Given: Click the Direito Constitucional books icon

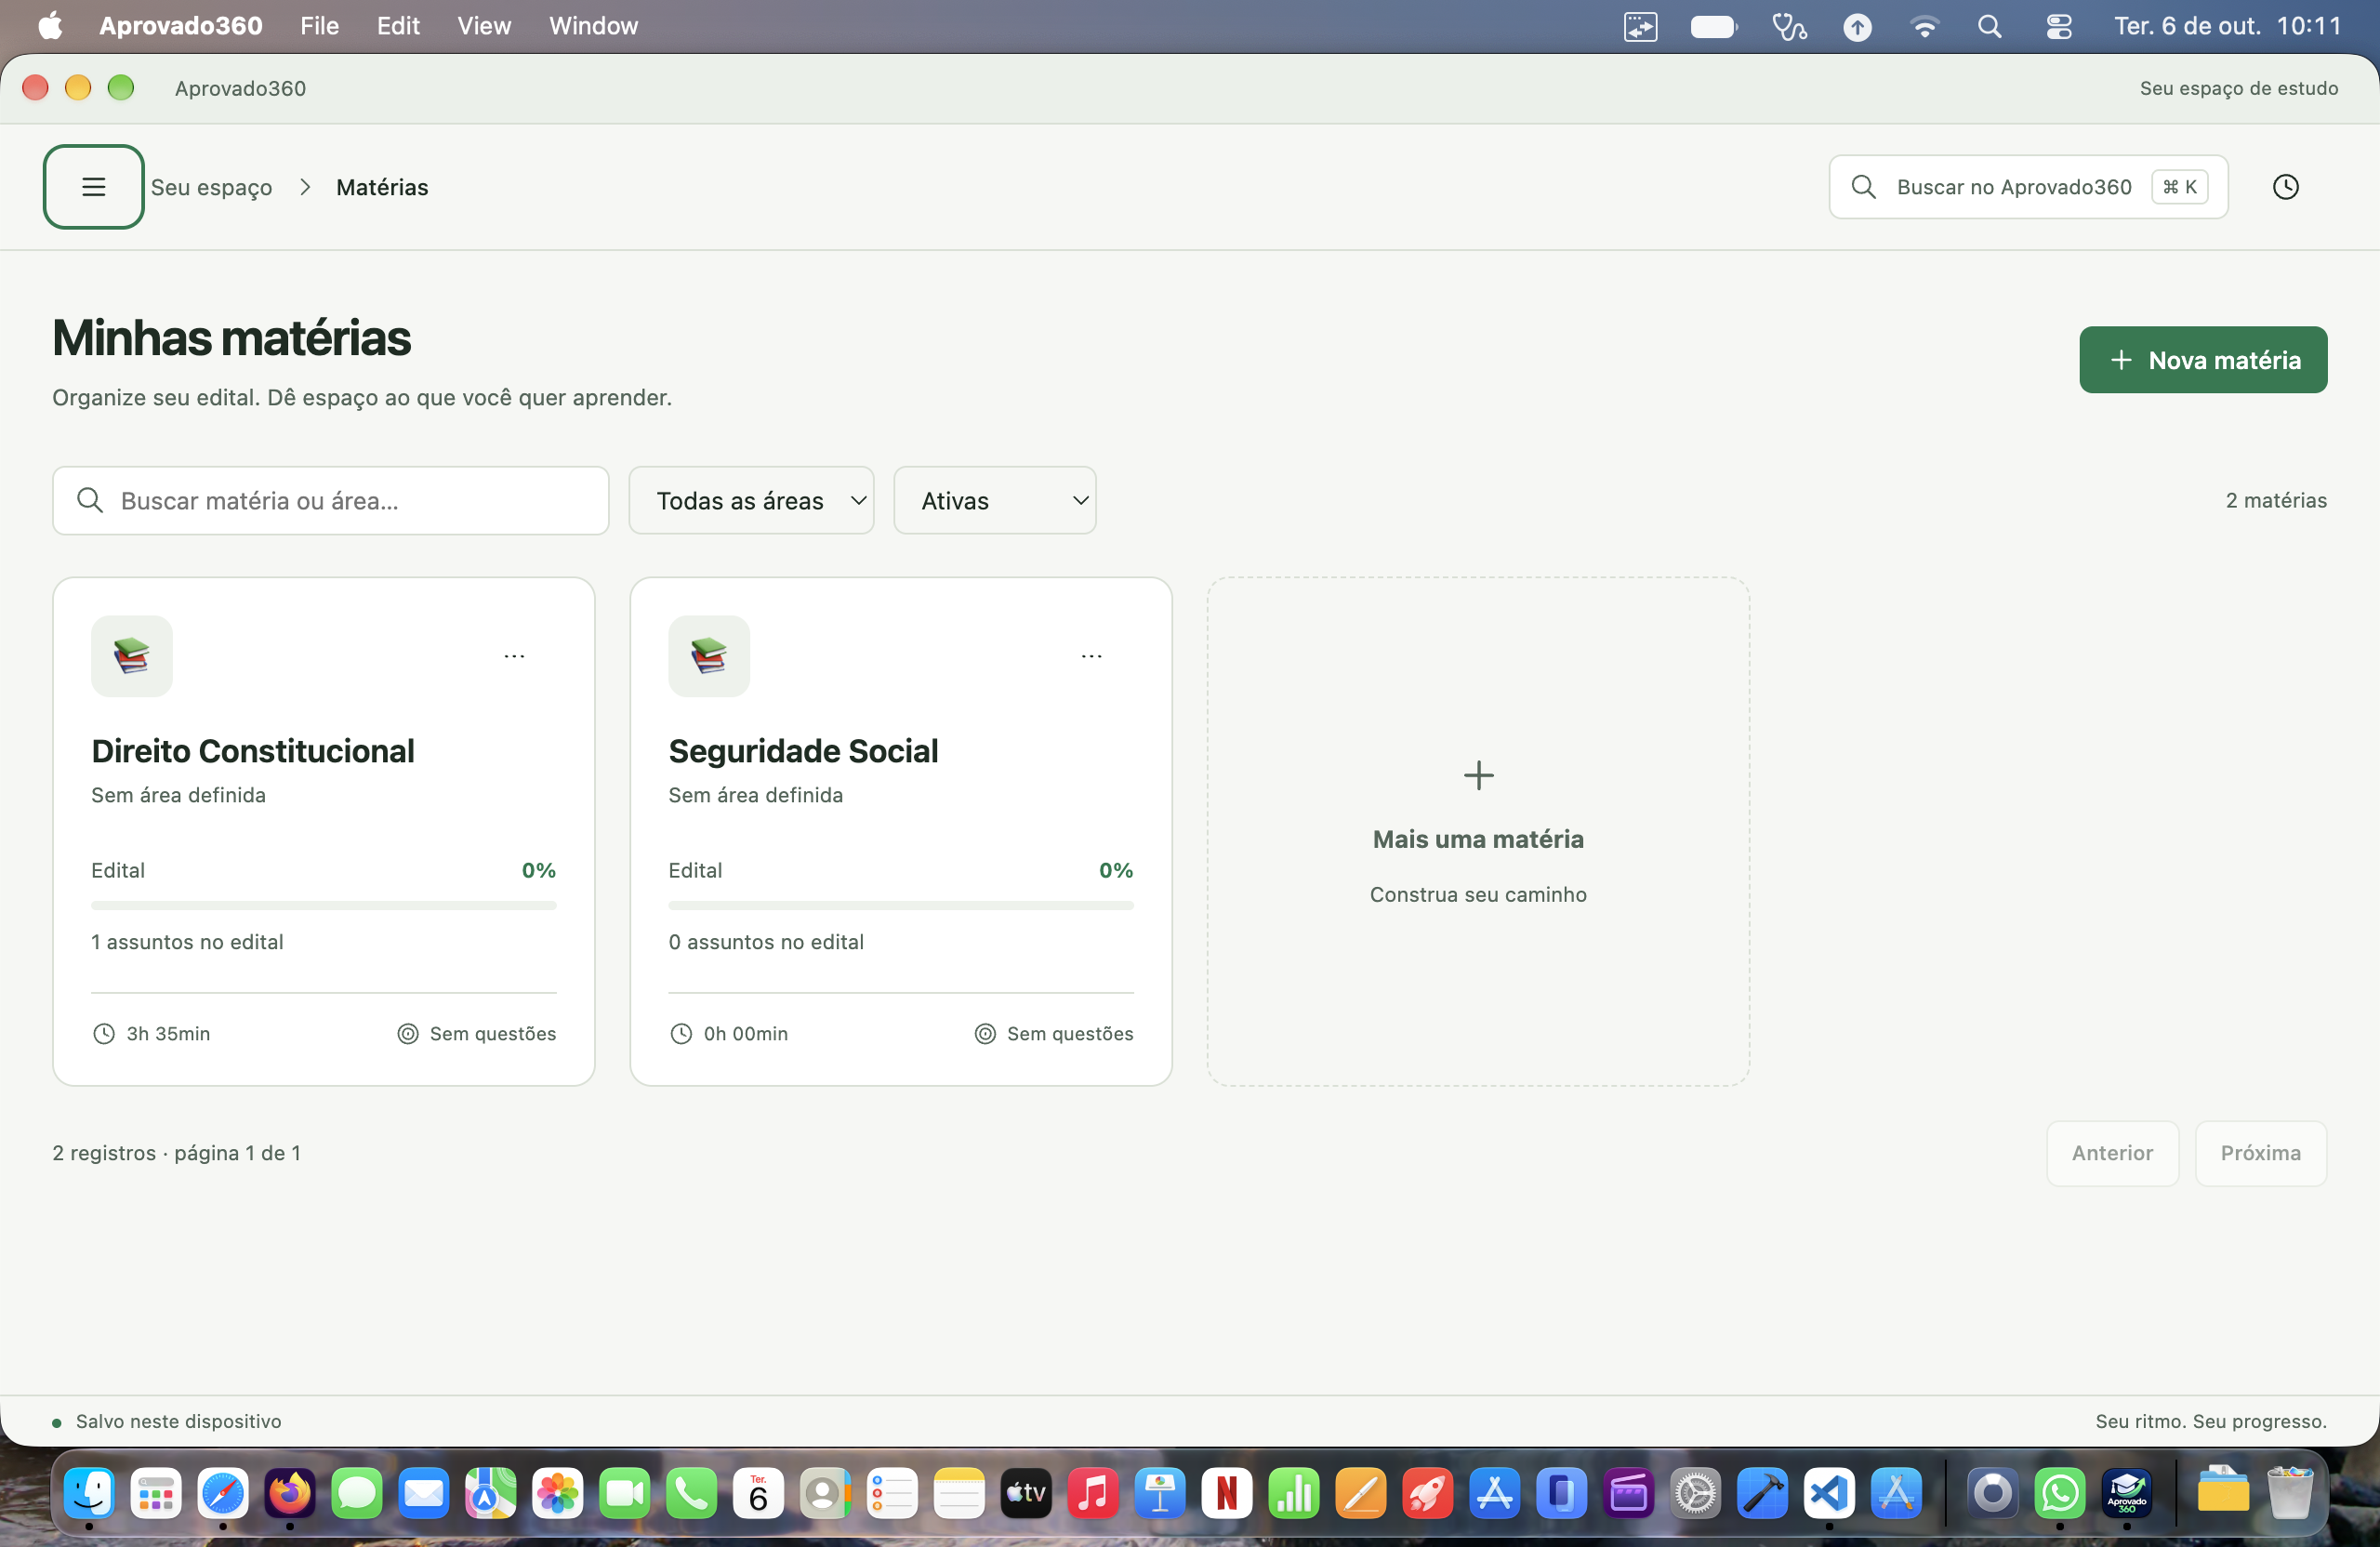Looking at the screenshot, I should (x=131, y=656).
